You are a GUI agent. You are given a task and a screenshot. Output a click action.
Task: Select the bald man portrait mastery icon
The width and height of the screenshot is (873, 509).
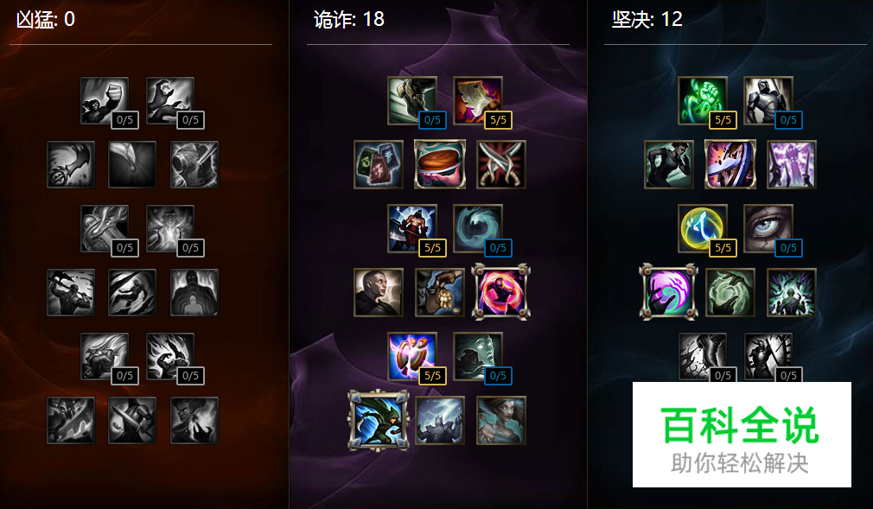click(379, 292)
